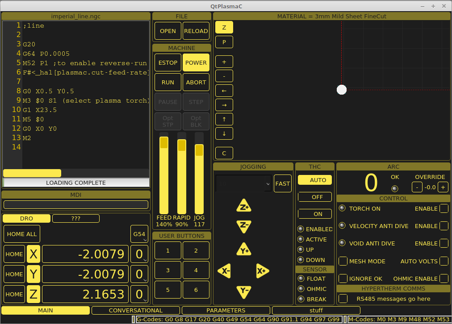The image size is (452, 324).
Task: Enable VELOCITY ANTI DIVE checkbox
Action: click(444, 226)
